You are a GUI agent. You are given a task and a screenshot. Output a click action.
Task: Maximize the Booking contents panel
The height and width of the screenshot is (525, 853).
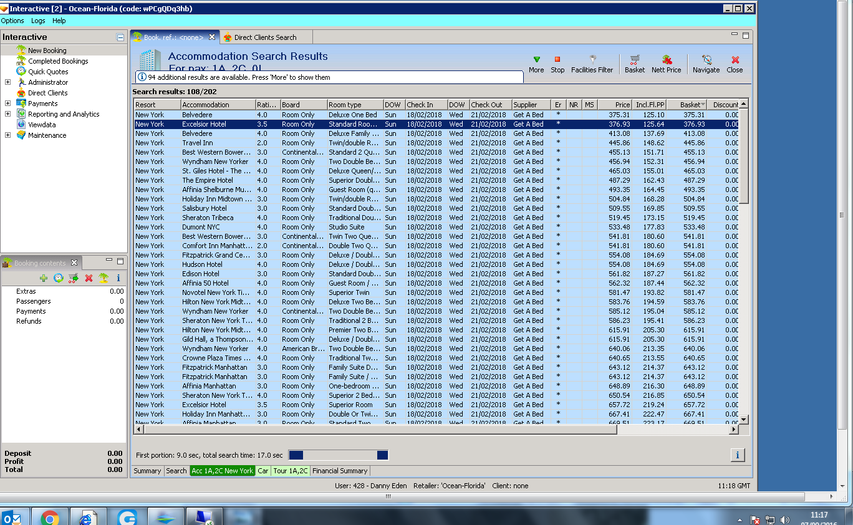(120, 261)
